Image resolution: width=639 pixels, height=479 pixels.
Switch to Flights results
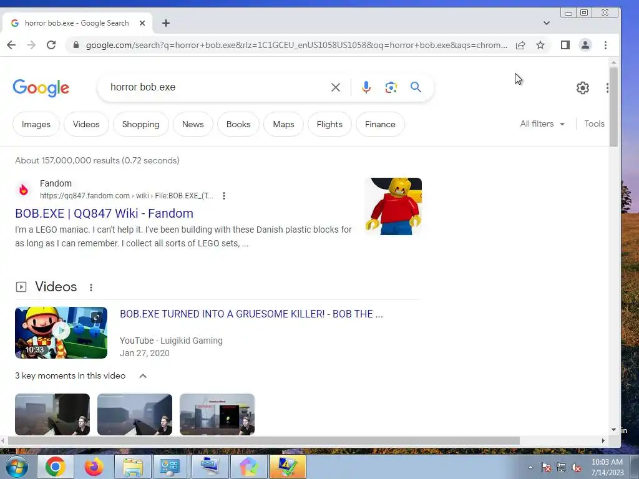pyautogui.click(x=329, y=124)
